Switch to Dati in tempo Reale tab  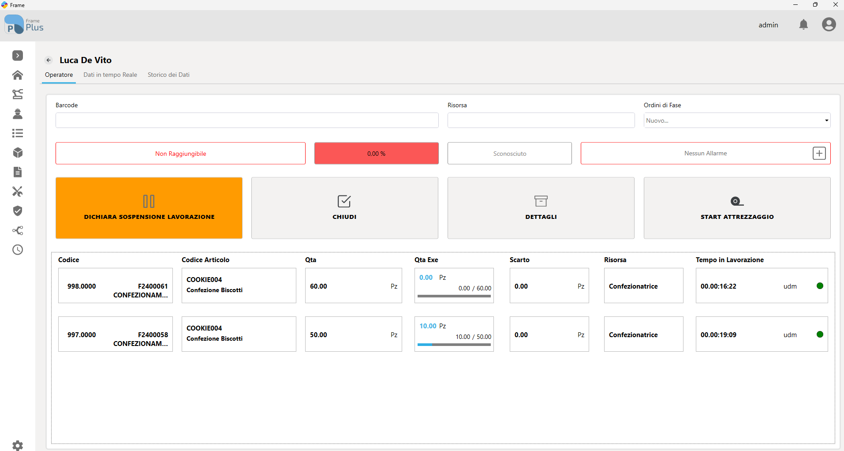(x=110, y=75)
